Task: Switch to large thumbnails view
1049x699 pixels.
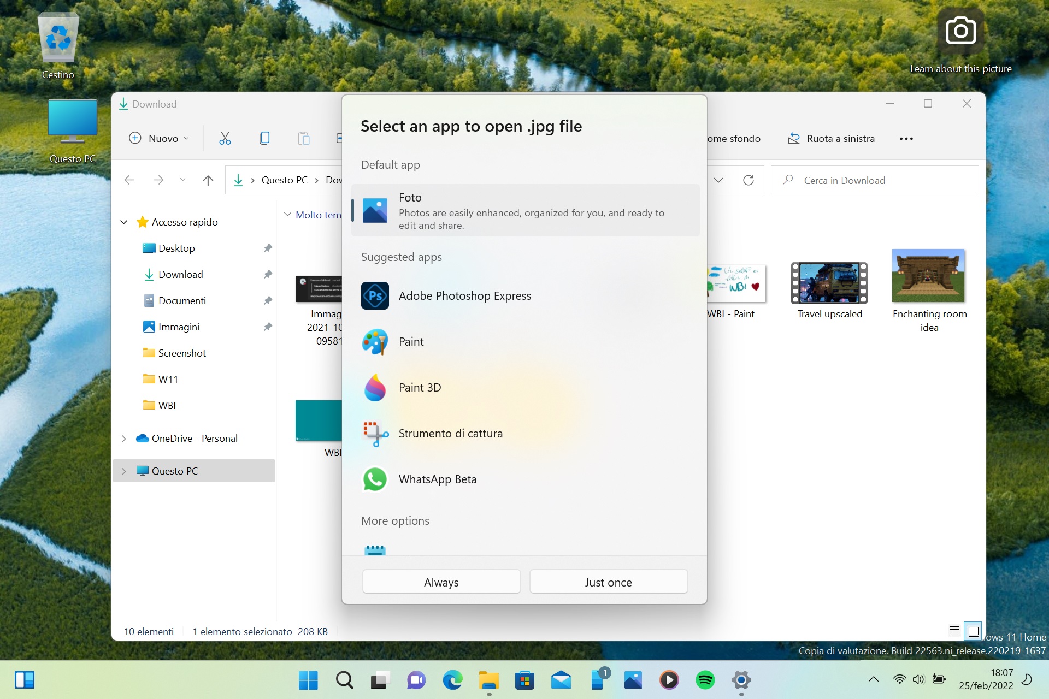Action: 973,631
